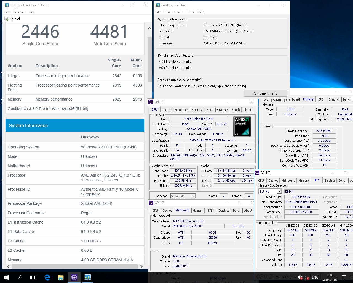Click the vertical scrollbar thumb in Geekbench results
This screenshot has width=353, height=283.
[149, 59]
